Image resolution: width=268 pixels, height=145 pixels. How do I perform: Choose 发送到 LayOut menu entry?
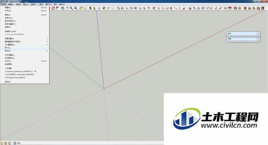pyautogui.click(x=25, y=31)
